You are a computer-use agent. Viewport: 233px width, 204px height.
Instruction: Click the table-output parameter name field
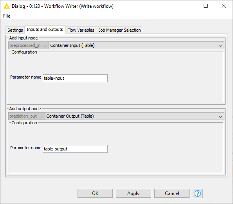click(x=75, y=149)
